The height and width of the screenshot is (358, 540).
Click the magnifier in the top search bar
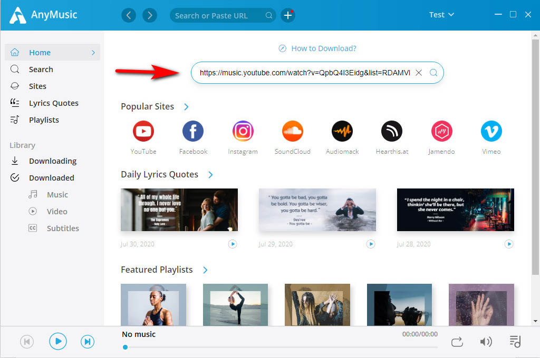pos(268,15)
